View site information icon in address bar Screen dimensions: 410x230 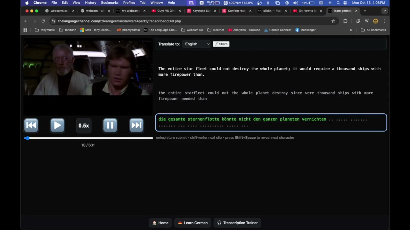pyautogui.click(x=53, y=21)
